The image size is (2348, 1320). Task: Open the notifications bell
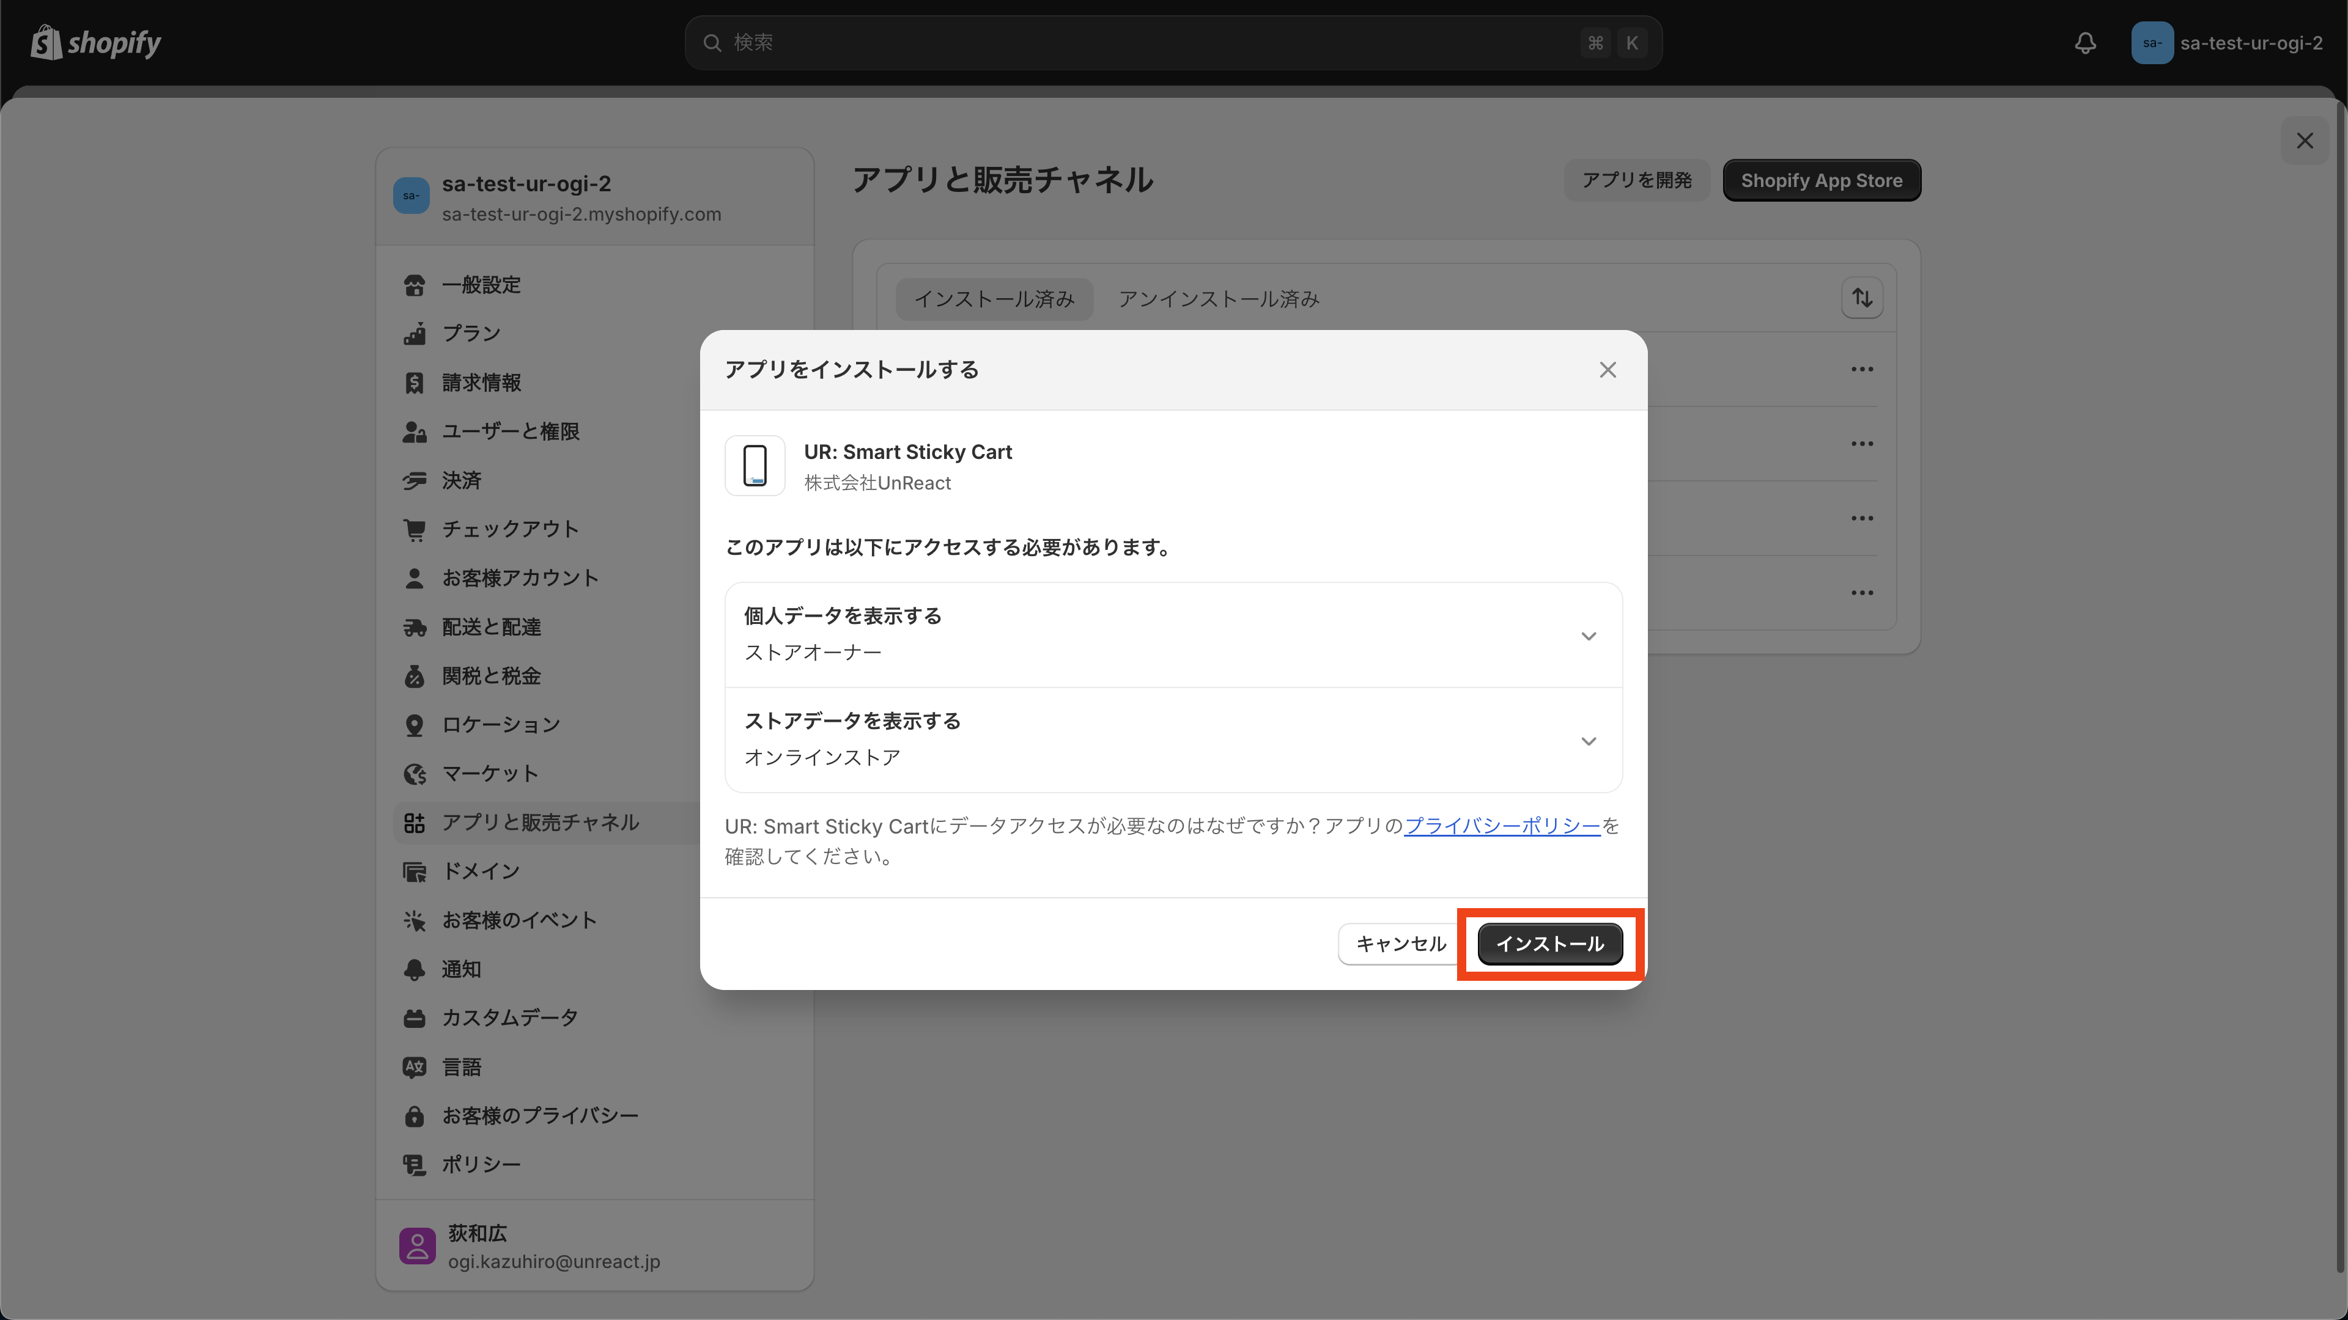coord(2086,42)
